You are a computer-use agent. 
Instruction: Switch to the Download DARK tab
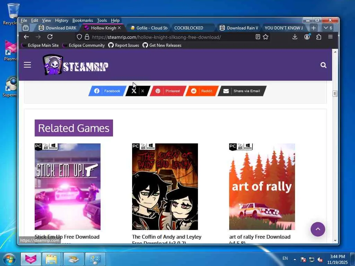coord(58,28)
